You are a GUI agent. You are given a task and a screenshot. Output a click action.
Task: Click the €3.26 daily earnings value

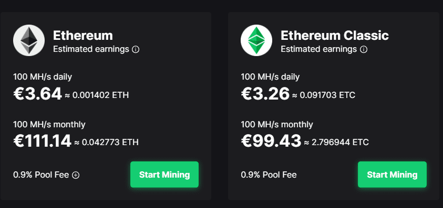pyautogui.click(x=265, y=94)
